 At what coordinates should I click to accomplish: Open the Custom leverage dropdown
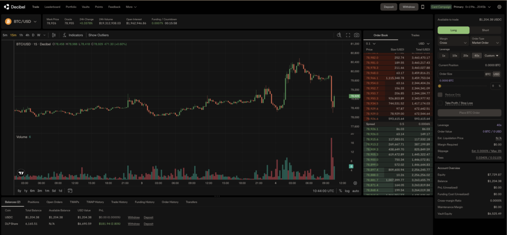coord(492,55)
